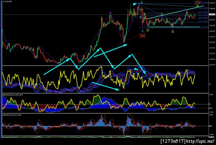Click the small triangle beside GOLD,M5
Viewport: 216px width, 145px height.
4,1
